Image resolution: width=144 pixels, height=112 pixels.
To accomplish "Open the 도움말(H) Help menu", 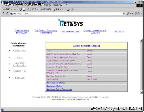I will coord(57,5).
